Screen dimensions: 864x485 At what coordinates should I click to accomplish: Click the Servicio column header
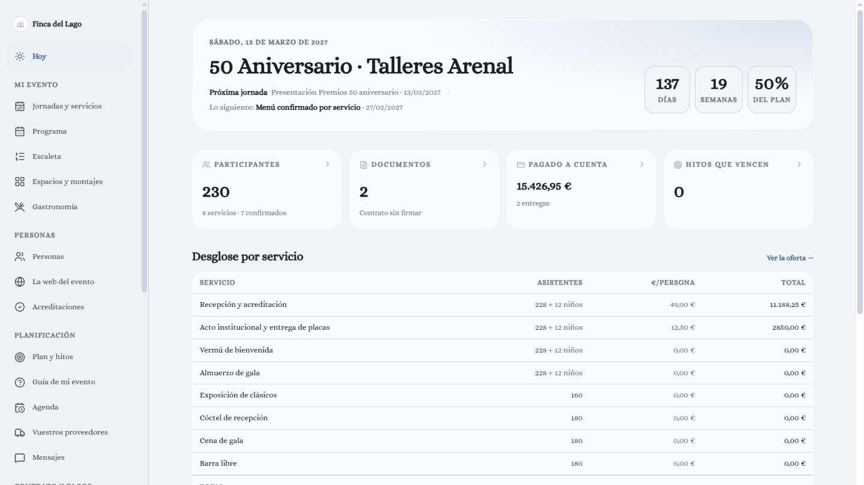click(x=217, y=282)
